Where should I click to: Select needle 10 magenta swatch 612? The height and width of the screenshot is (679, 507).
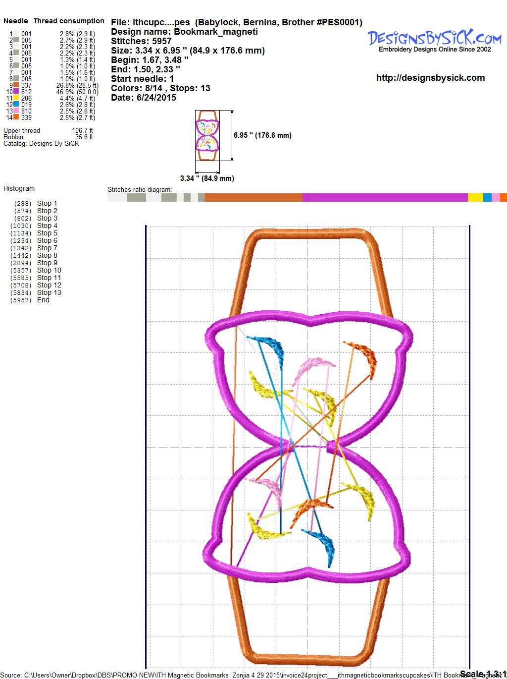pyautogui.click(x=16, y=92)
